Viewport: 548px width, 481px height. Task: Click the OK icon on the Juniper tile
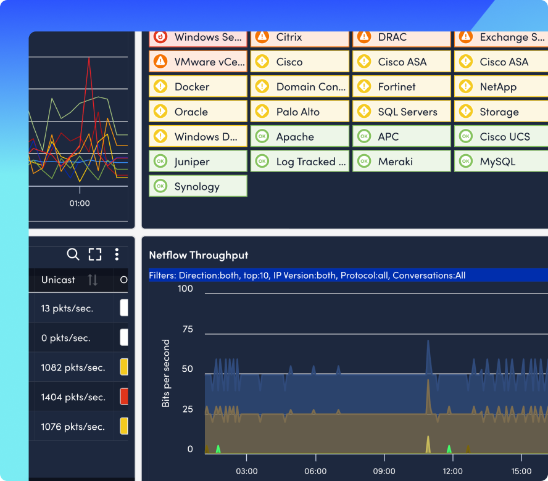[160, 161]
